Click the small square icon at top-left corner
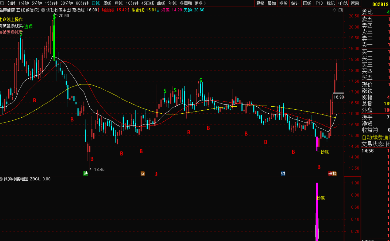Screen dimensions: 390x241 coord(2,3)
